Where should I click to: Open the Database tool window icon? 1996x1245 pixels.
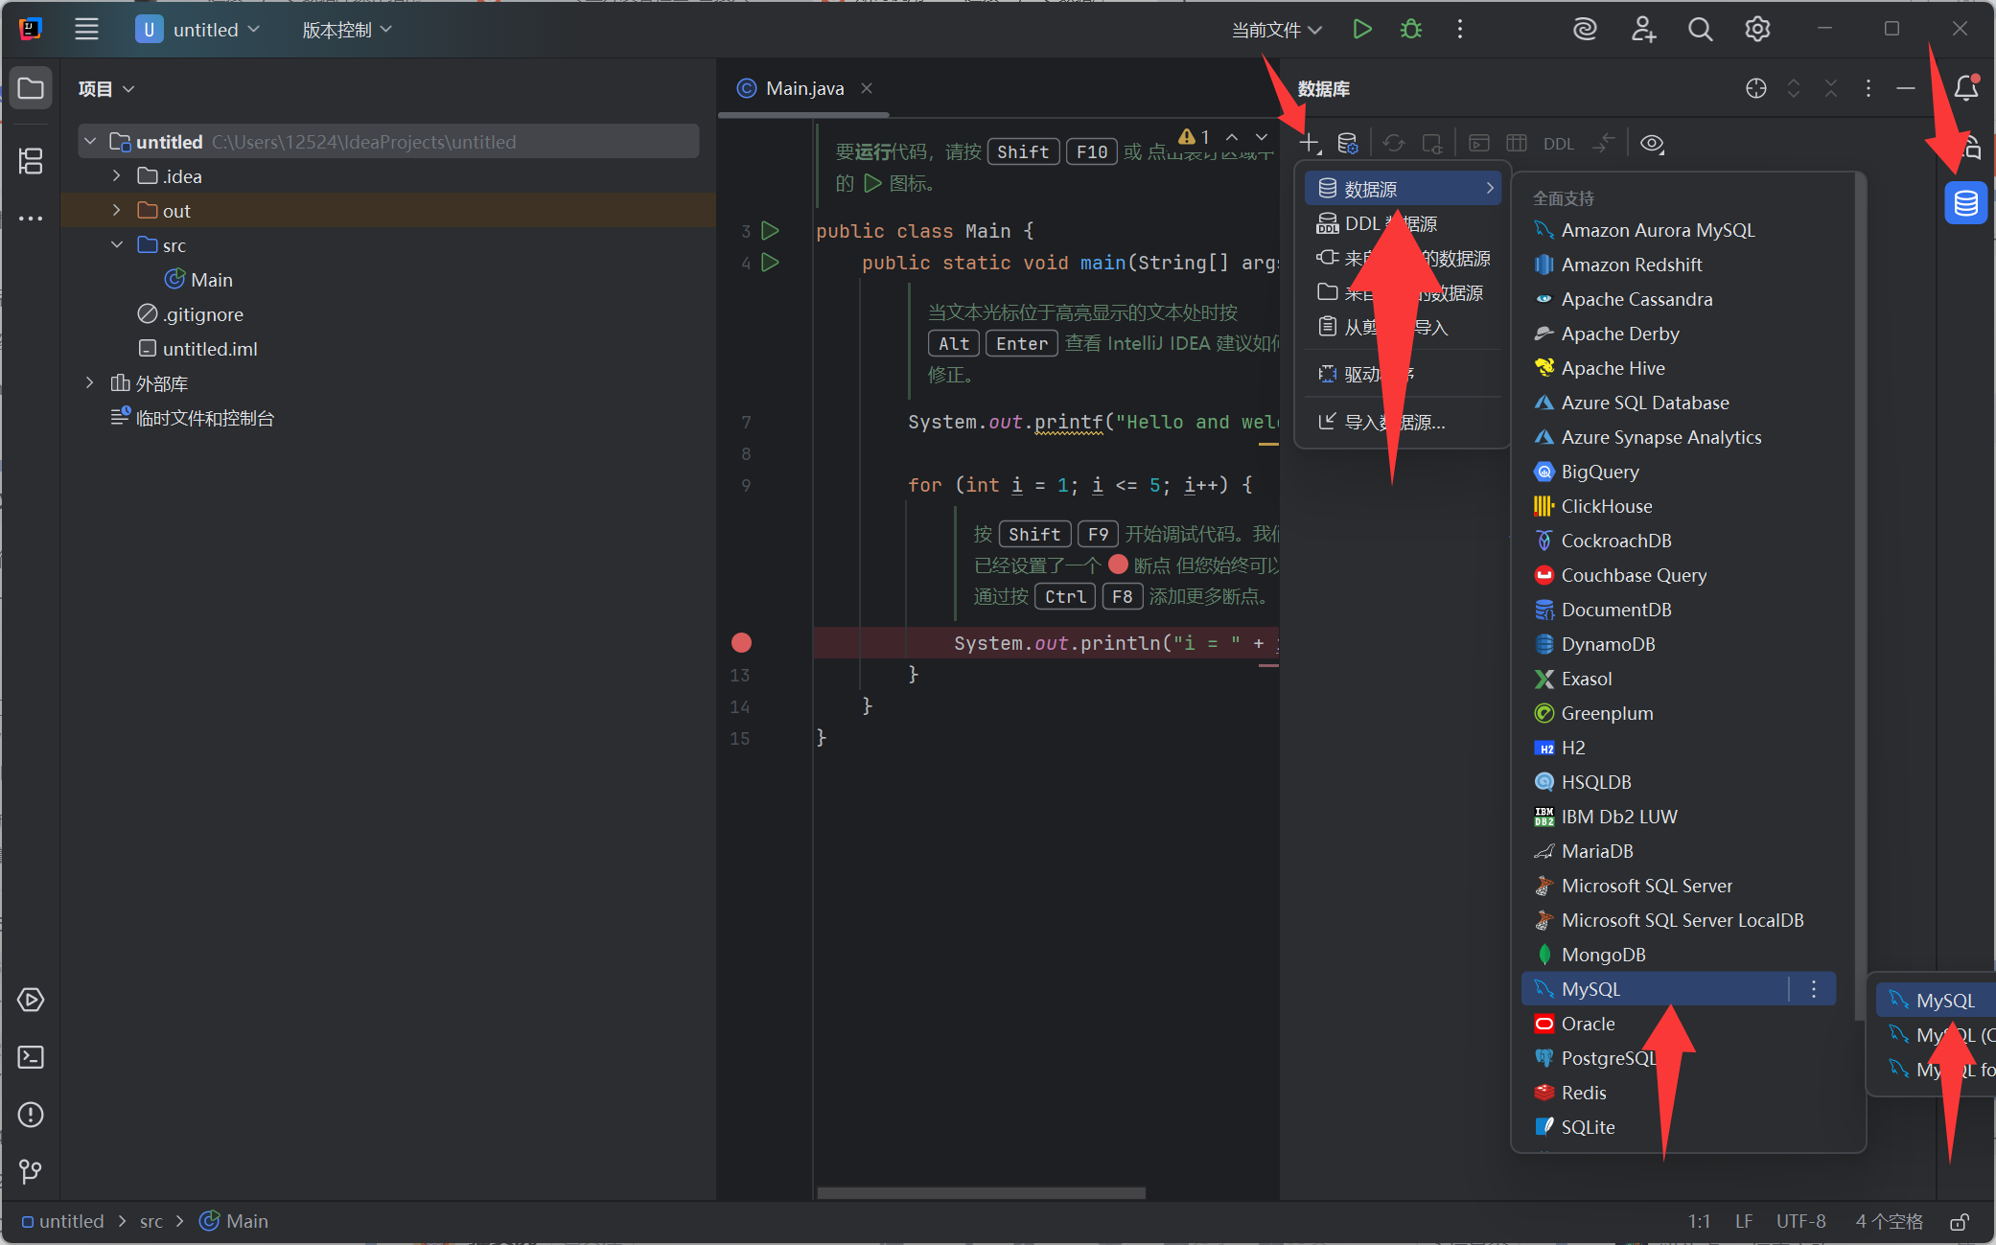click(x=1965, y=203)
